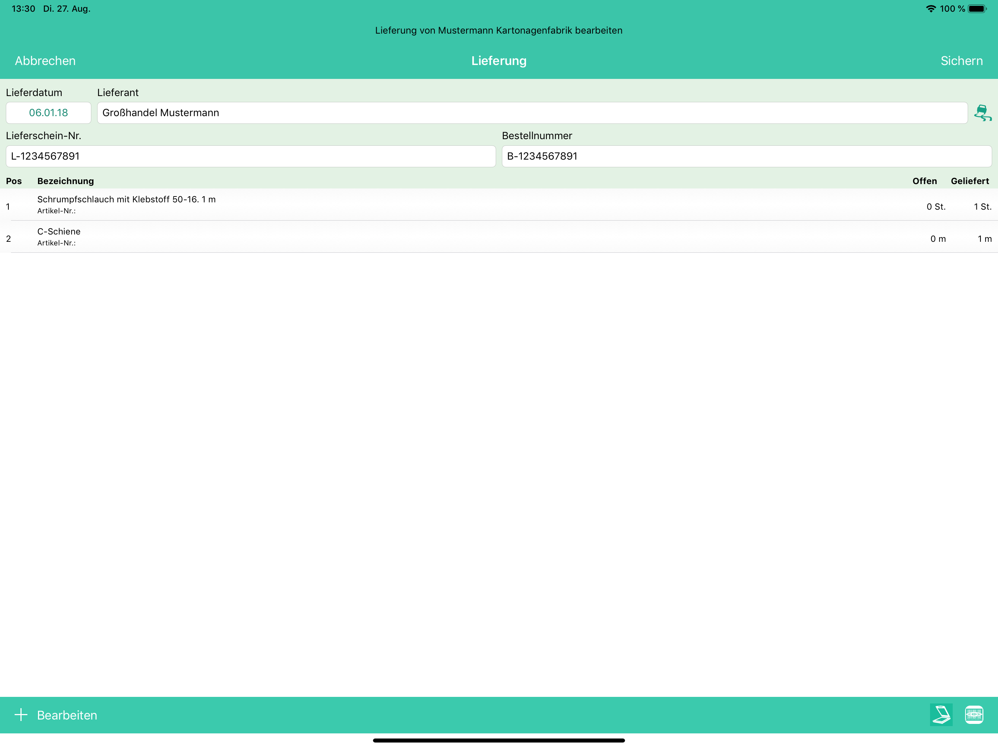The width and height of the screenshot is (998, 748).
Task: Tap the Bezeichnung column header
Action: [65, 181]
